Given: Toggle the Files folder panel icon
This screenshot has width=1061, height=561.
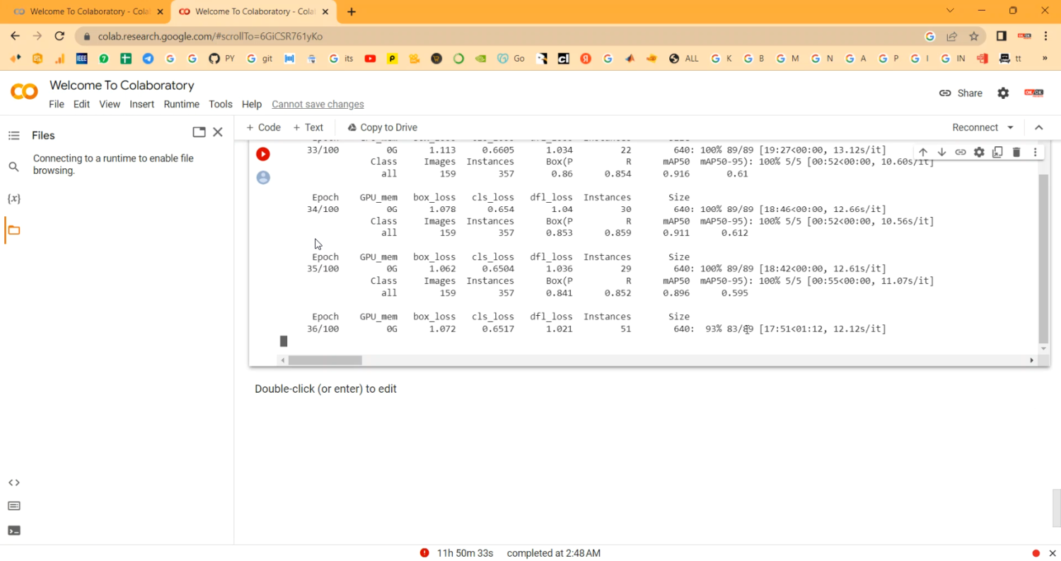Looking at the screenshot, I should pyautogui.click(x=13, y=230).
